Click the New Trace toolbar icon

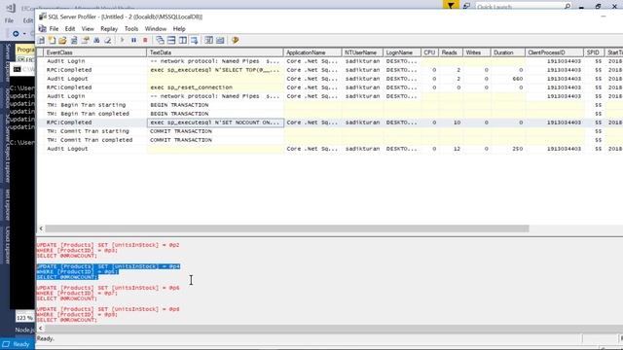coord(41,40)
